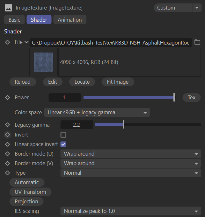Open the IES scaling dropdown
Viewport: 205px width, 217px height.
tap(130, 211)
